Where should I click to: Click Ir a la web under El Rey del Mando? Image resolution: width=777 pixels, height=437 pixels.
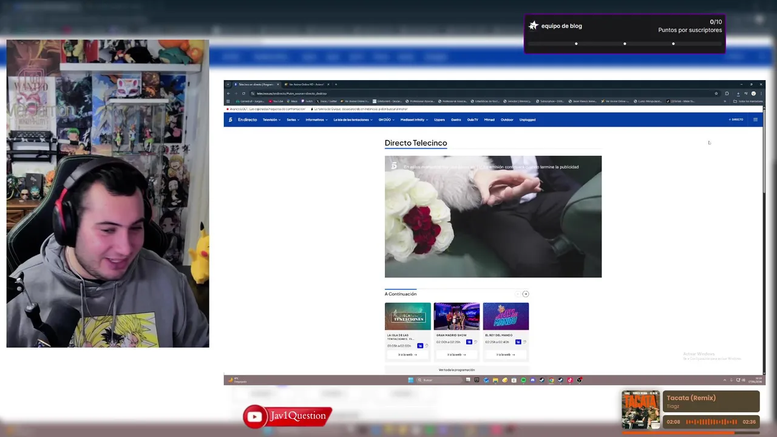pyautogui.click(x=506, y=354)
